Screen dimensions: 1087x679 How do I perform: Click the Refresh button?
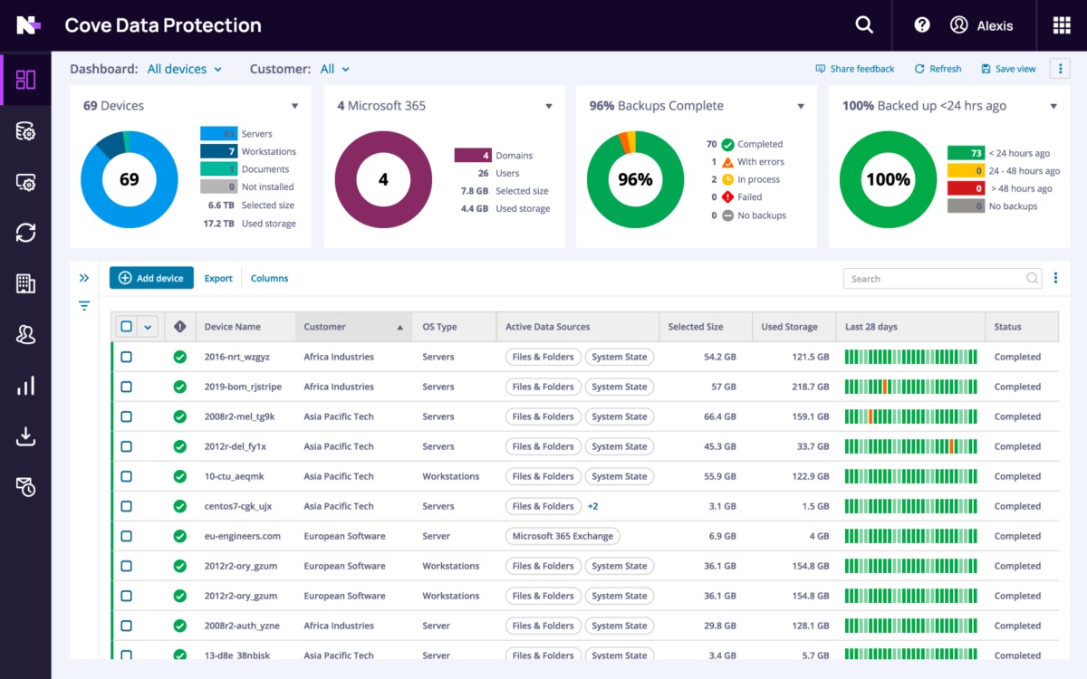pyautogui.click(x=938, y=69)
